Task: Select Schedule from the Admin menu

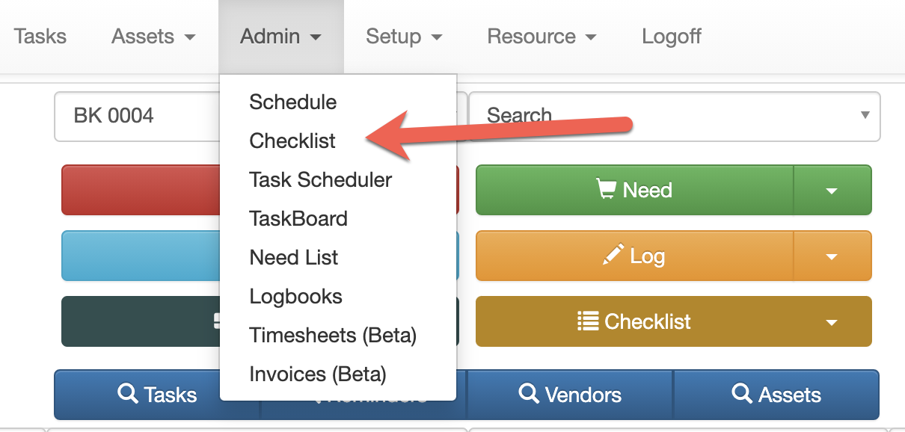Action: 292,102
